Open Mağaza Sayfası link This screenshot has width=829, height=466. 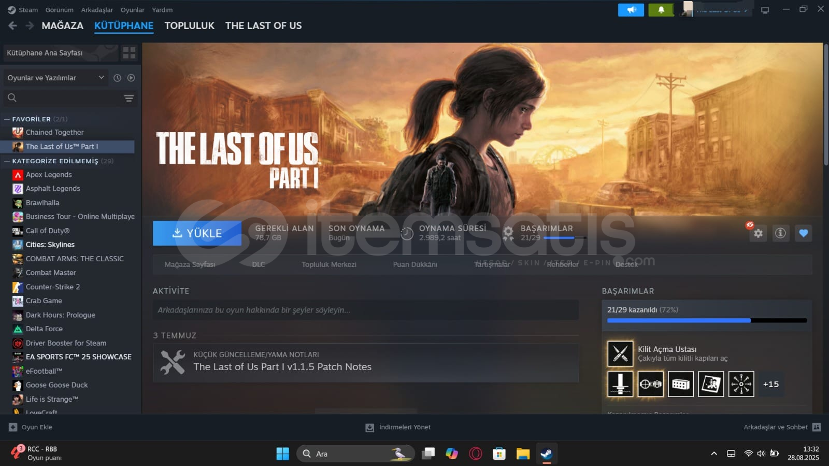pos(190,264)
